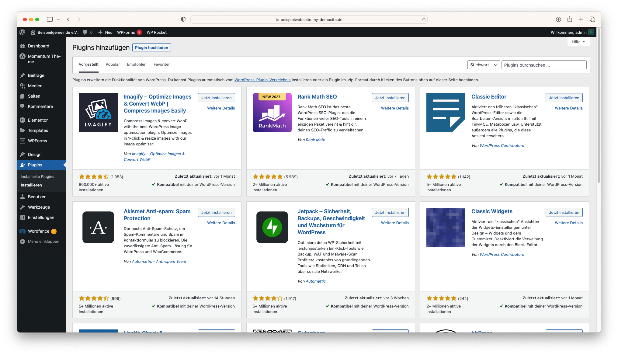Open the comments bubble icon in admin bar
The width and height of the screenshot is (618, 355).
[x=85, y=32]
